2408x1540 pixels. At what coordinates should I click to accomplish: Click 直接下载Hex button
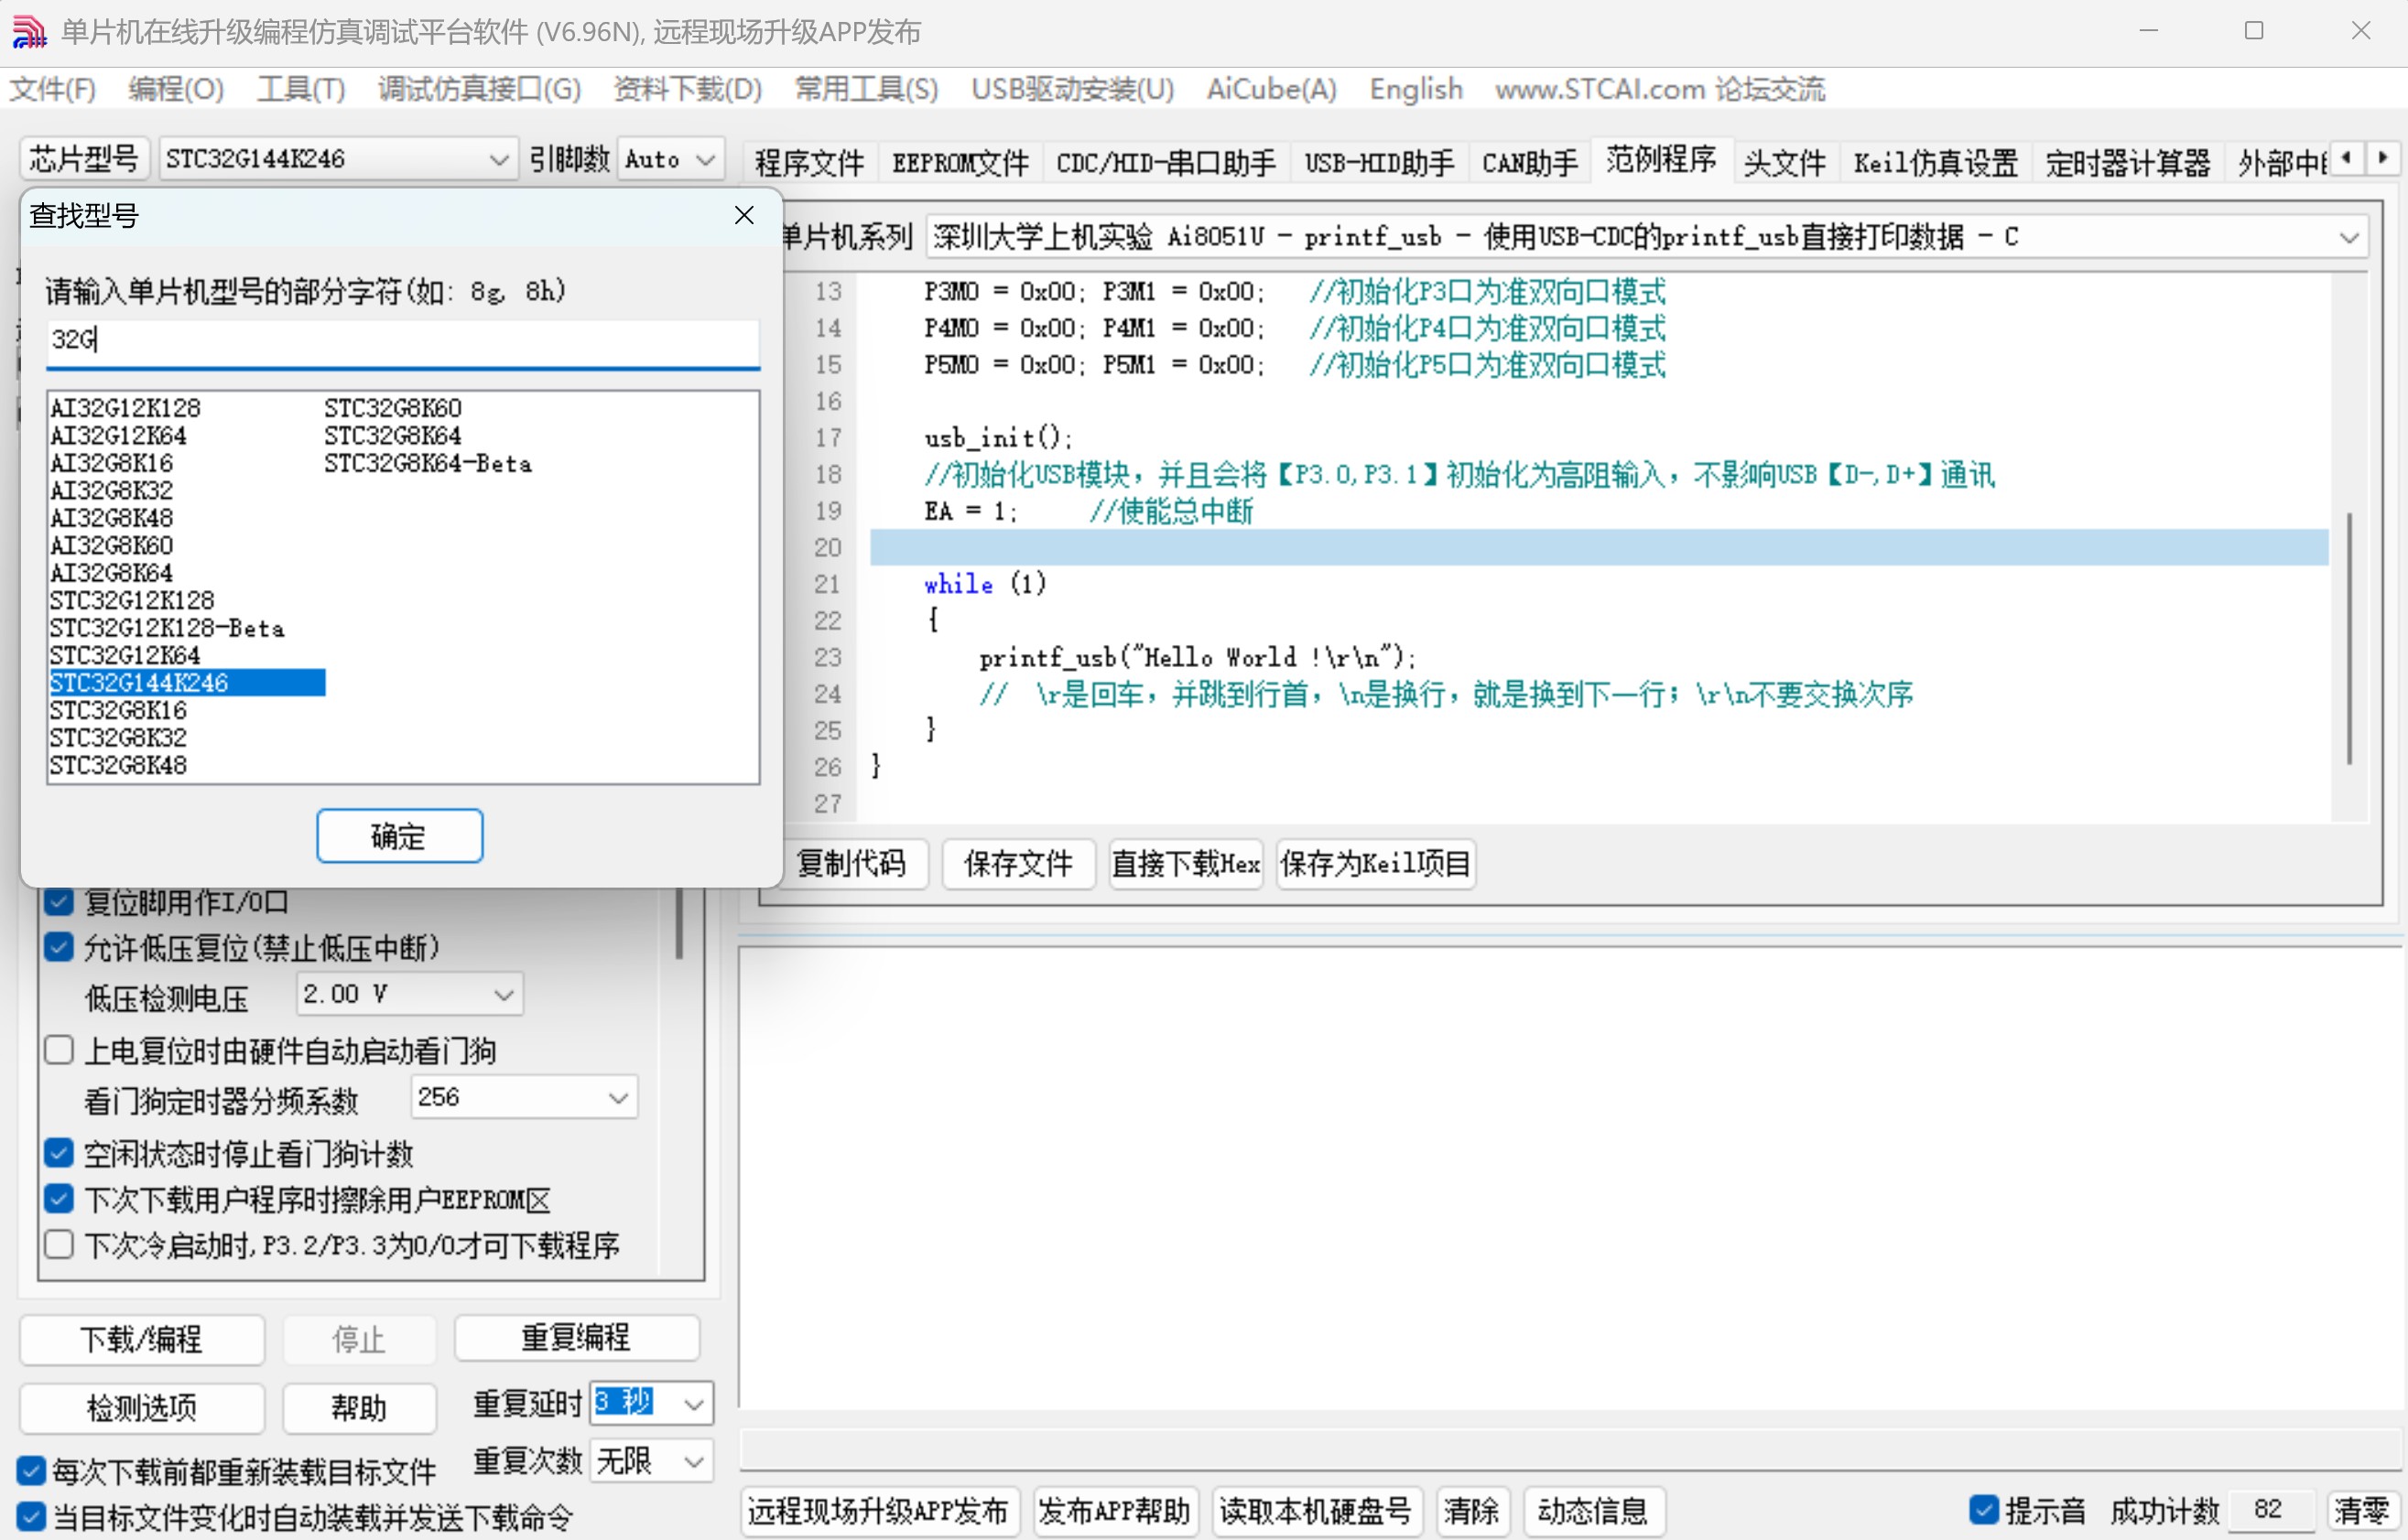click(x=1185, y=864)
